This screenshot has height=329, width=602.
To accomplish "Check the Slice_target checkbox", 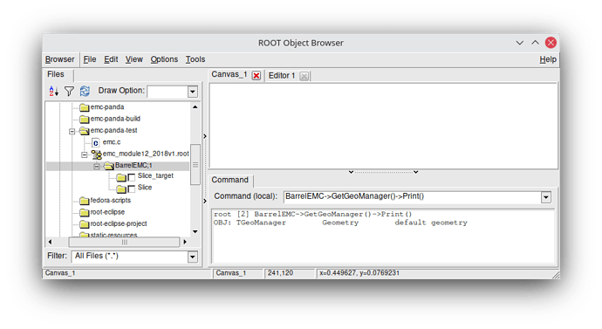I will coord(131,177).
